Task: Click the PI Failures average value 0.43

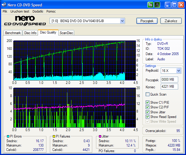Action: click(x=86, y=141)
